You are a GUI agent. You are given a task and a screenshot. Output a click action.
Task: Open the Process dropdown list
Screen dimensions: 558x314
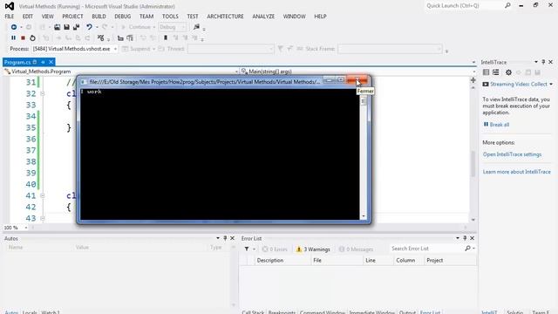115,49
